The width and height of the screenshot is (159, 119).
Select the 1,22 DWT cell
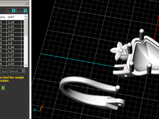tap(14, 26)
